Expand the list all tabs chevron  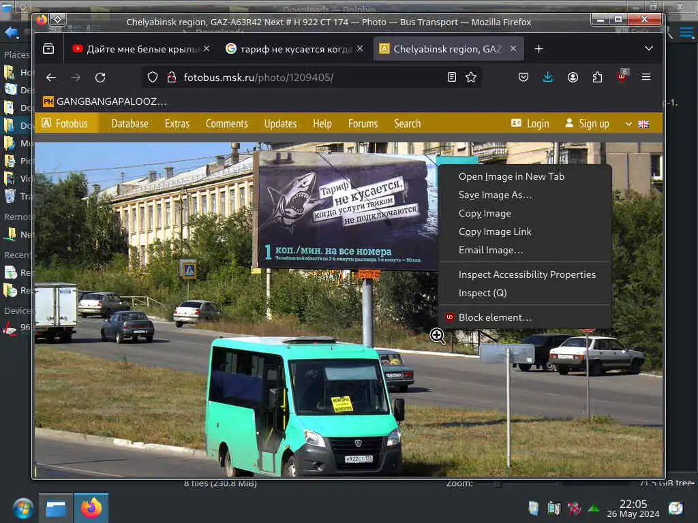(649, 48)
